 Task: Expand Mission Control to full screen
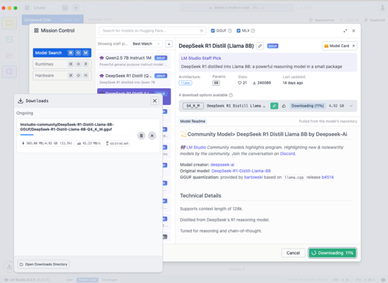coord(345,30)
